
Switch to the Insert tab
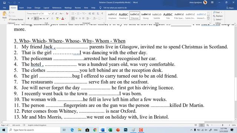pyautogui.click(x=21, y=8)
